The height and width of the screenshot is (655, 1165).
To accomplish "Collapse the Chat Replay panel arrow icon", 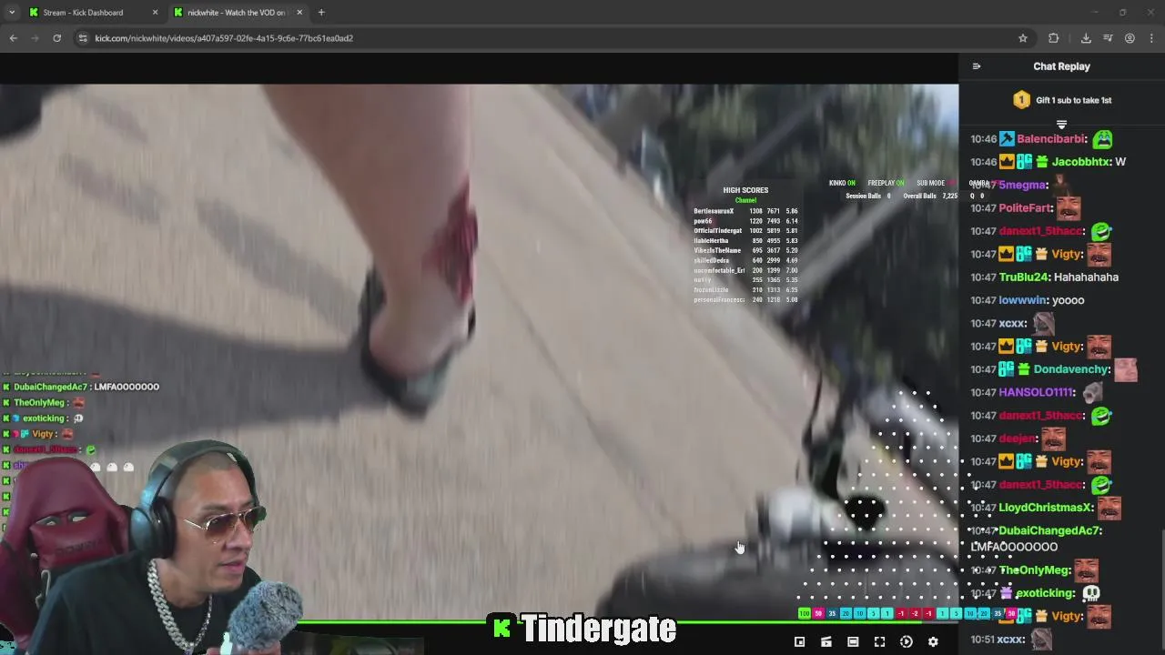I will [x=977, y=66].
